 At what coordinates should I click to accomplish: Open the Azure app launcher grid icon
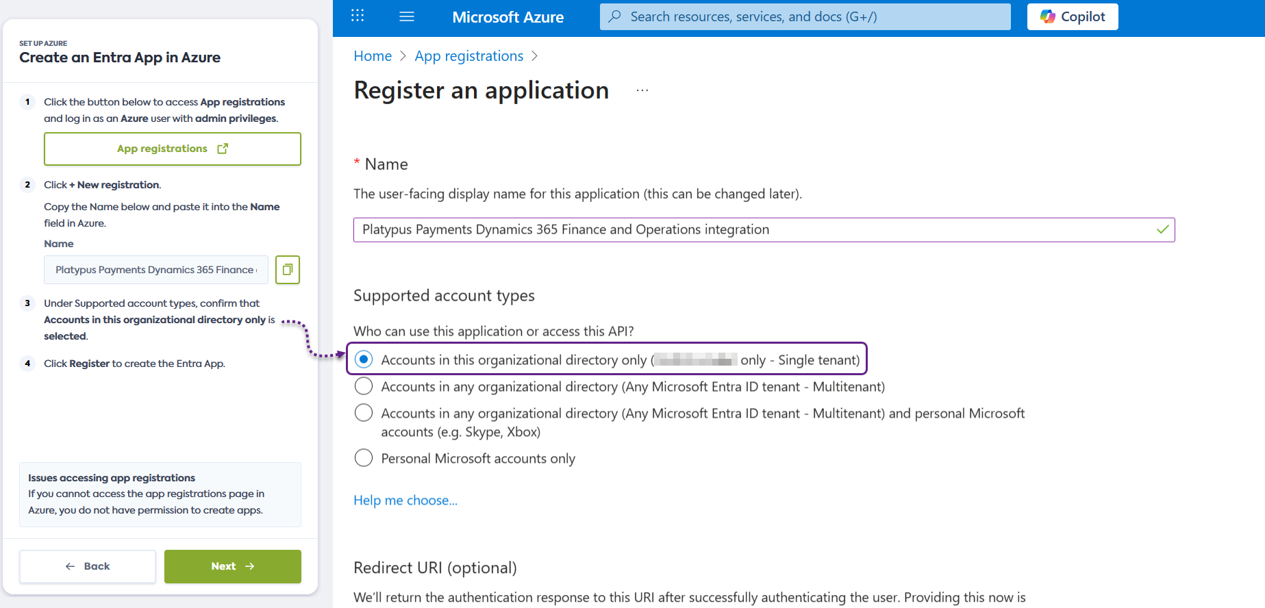tap(358, 16)
